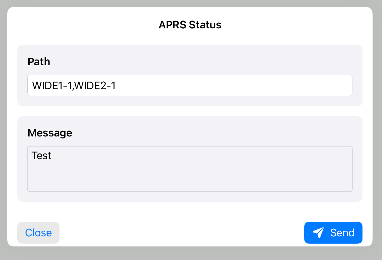Place the cursor right after the Test text

point(52,155)
